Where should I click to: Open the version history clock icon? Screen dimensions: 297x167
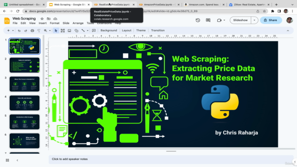coord(198,20)
